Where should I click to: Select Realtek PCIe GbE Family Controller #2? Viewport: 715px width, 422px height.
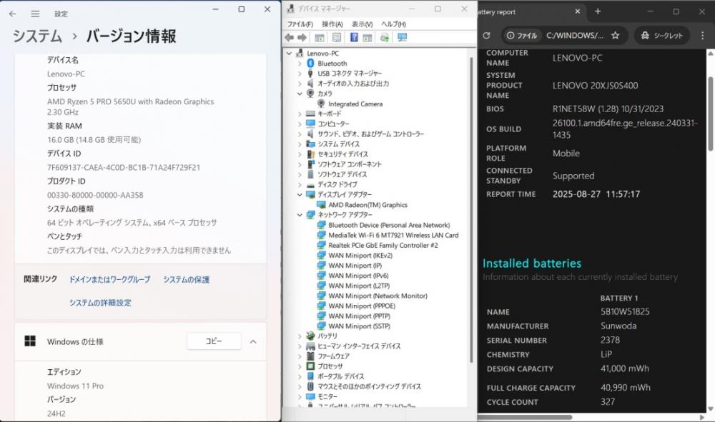tap(383, 246)
